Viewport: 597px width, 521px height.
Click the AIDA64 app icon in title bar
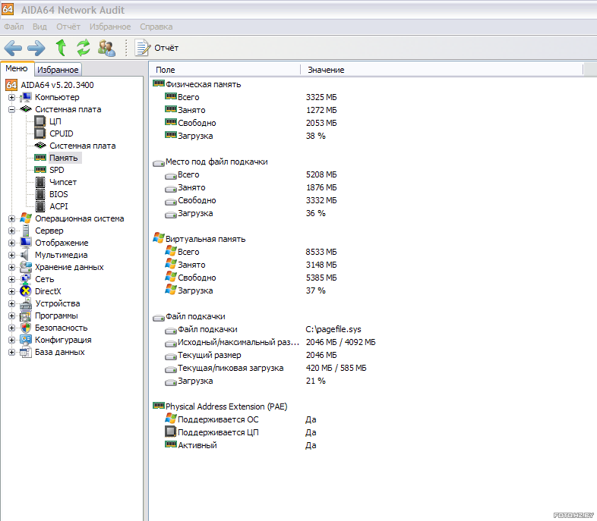point(8,9)
